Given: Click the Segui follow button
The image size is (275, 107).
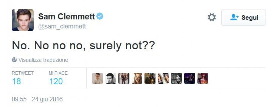Looking at the screenshot, I should click(244, 18).
